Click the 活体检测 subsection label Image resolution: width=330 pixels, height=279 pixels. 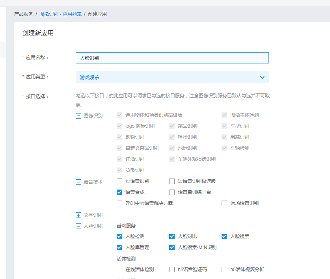click(x=126, y=259)
